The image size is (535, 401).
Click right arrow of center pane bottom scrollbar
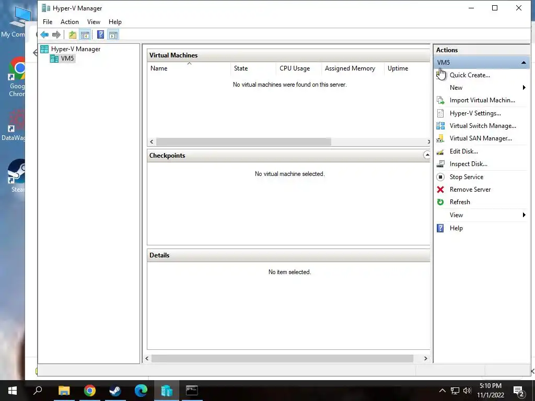(x=425, y=358)
